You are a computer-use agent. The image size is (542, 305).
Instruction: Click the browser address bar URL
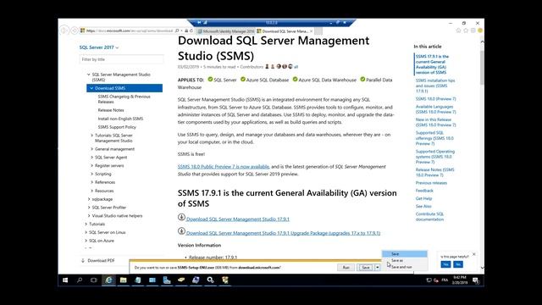point(130,30)
